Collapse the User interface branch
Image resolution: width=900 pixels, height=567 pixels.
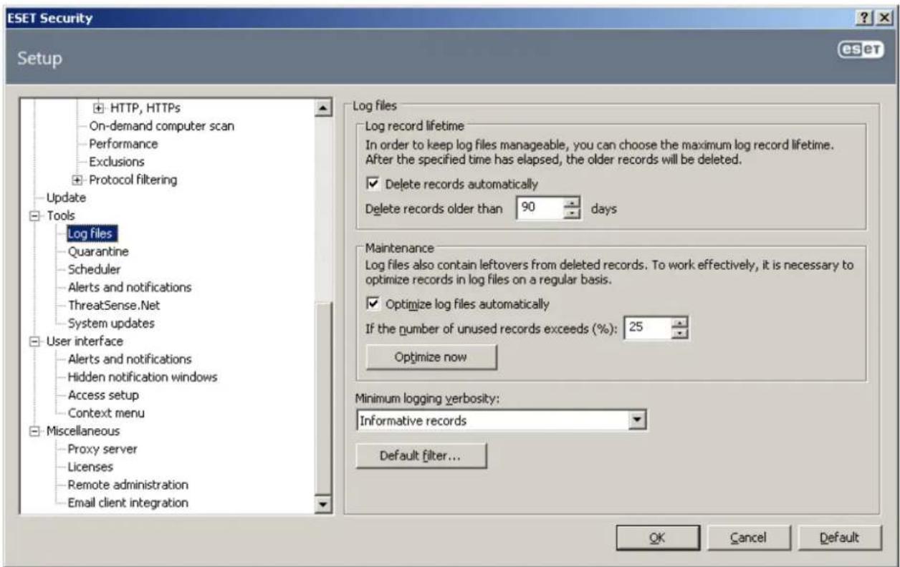tap(35, 341)
